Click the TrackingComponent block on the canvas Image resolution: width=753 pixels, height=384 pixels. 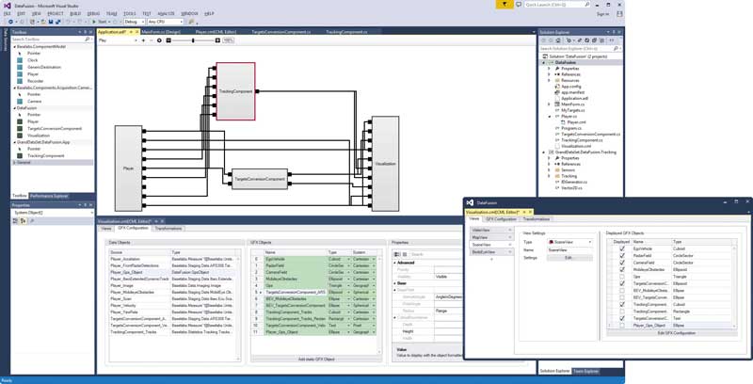(x=235, y=92)
